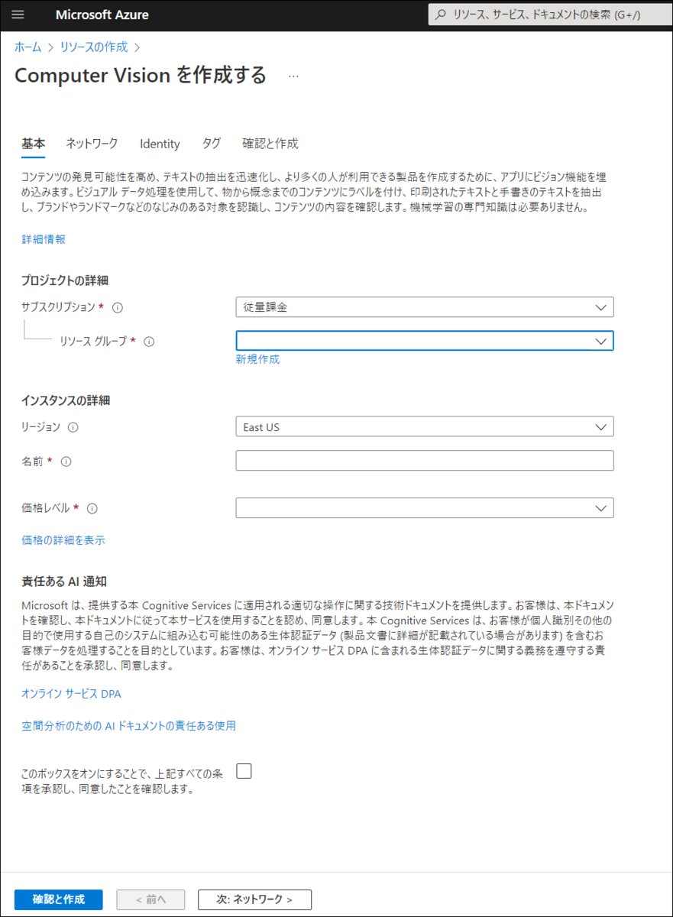Screen dimensions: 673x917
Task: Switch to the タグ tab
Action: click(212, 143)
